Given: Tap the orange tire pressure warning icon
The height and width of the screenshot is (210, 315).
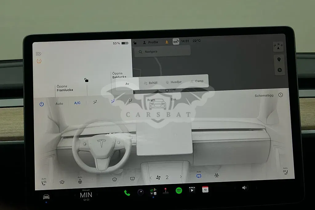Looking at the screenshot, I should tap(39, 61).
